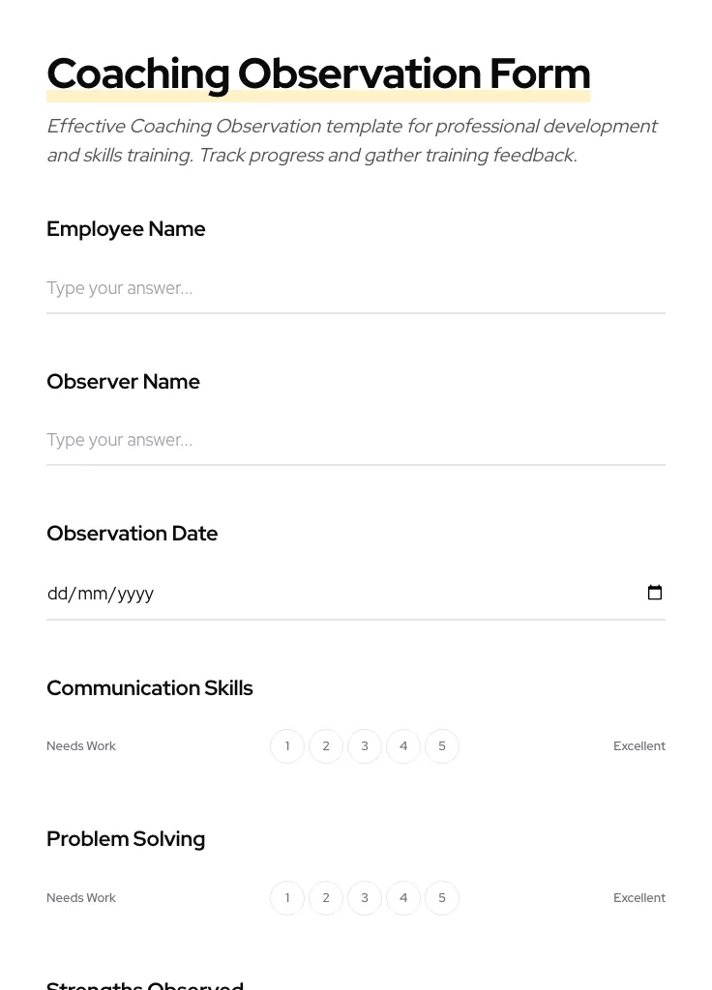Viewport: 712px width, 990px height.
Task: Rate Communication Skills as 2
Action: pos(326,746)
